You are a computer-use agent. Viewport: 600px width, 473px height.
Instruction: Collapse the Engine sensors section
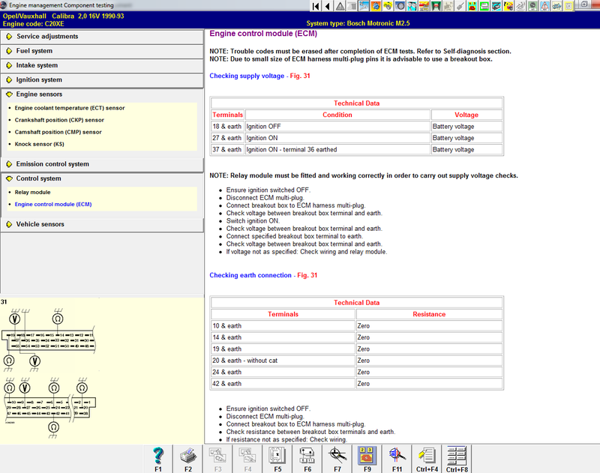pyautogui.click(x=102, y=94)
